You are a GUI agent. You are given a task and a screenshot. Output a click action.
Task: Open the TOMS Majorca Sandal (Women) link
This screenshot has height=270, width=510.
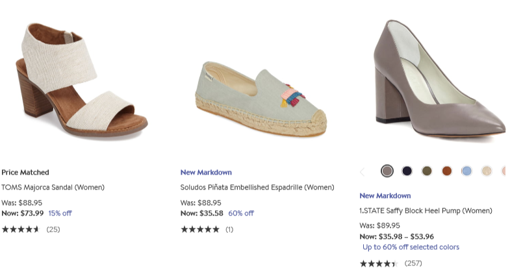[53, 188]
